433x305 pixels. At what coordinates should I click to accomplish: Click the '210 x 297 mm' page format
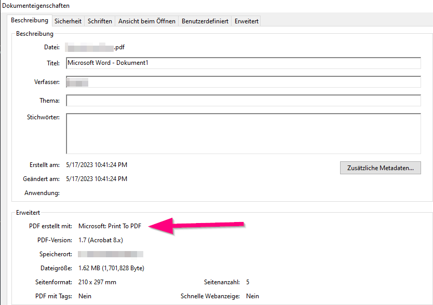97,282
